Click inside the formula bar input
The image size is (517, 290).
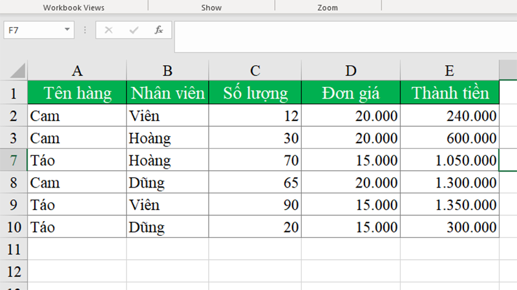346,37
